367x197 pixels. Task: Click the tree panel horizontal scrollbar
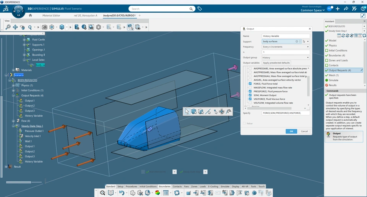coord(18,182)
